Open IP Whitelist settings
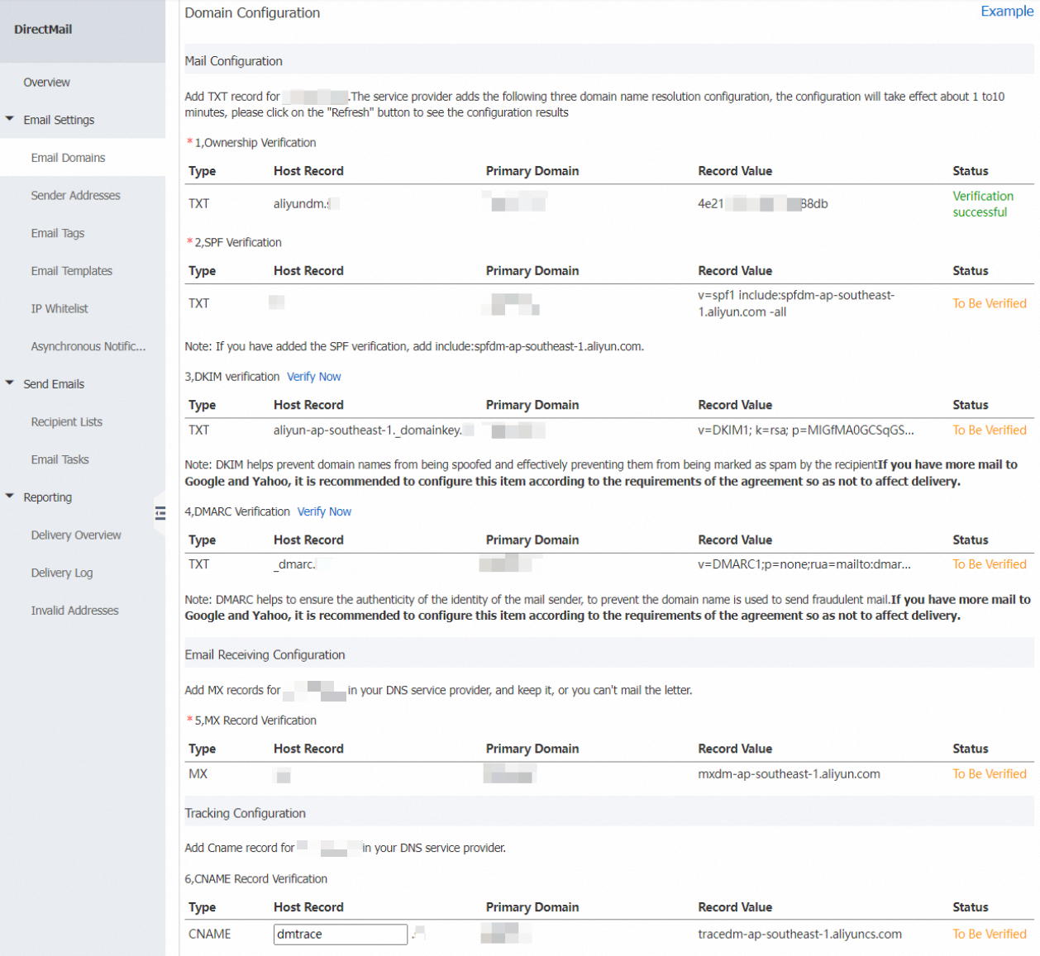Image resolution: width=1040 pixels, height=956 pixels. click(x=60, y=309)
